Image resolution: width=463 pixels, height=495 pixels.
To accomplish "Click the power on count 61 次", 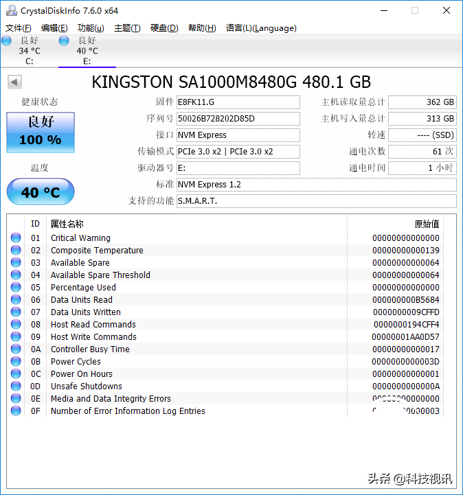I will (x=422, y=152).
